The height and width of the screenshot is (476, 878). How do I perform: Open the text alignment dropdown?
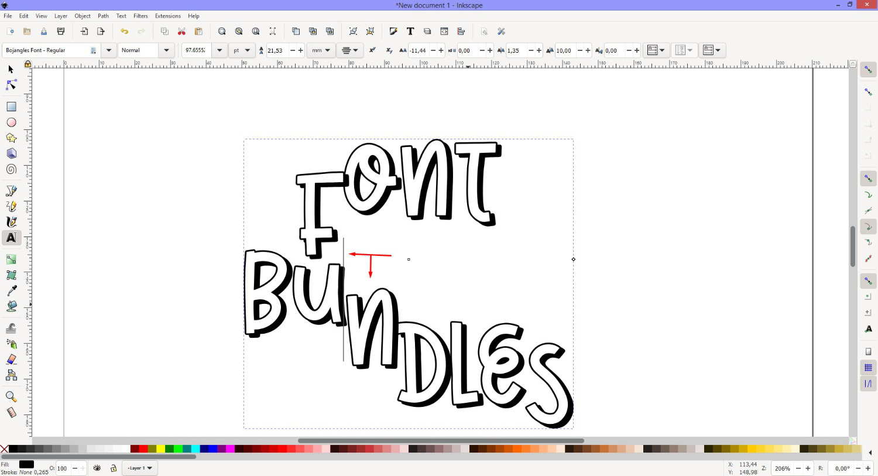point(351,50)
